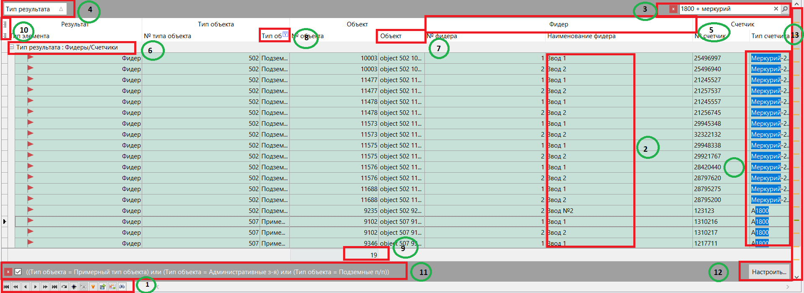Open filter dropdown on Тип об column
The image size is (804, 293).
tap(285, 34)
